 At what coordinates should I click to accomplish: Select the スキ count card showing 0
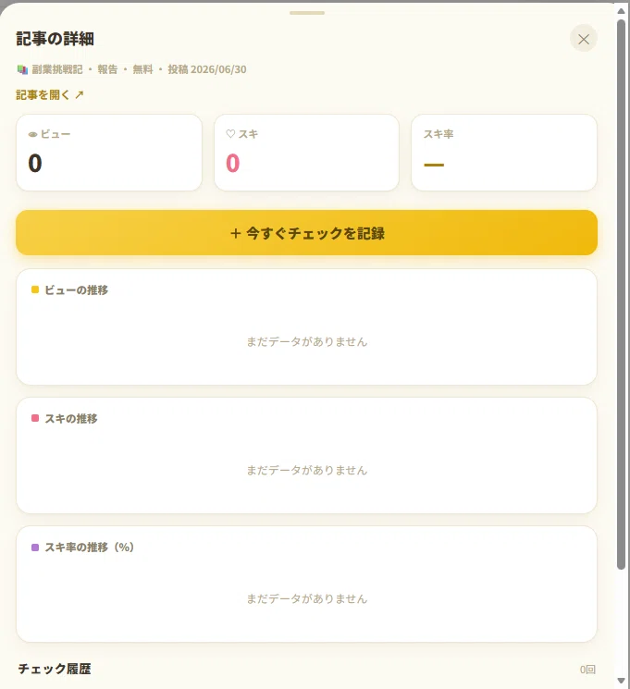(x=306, y=153)
